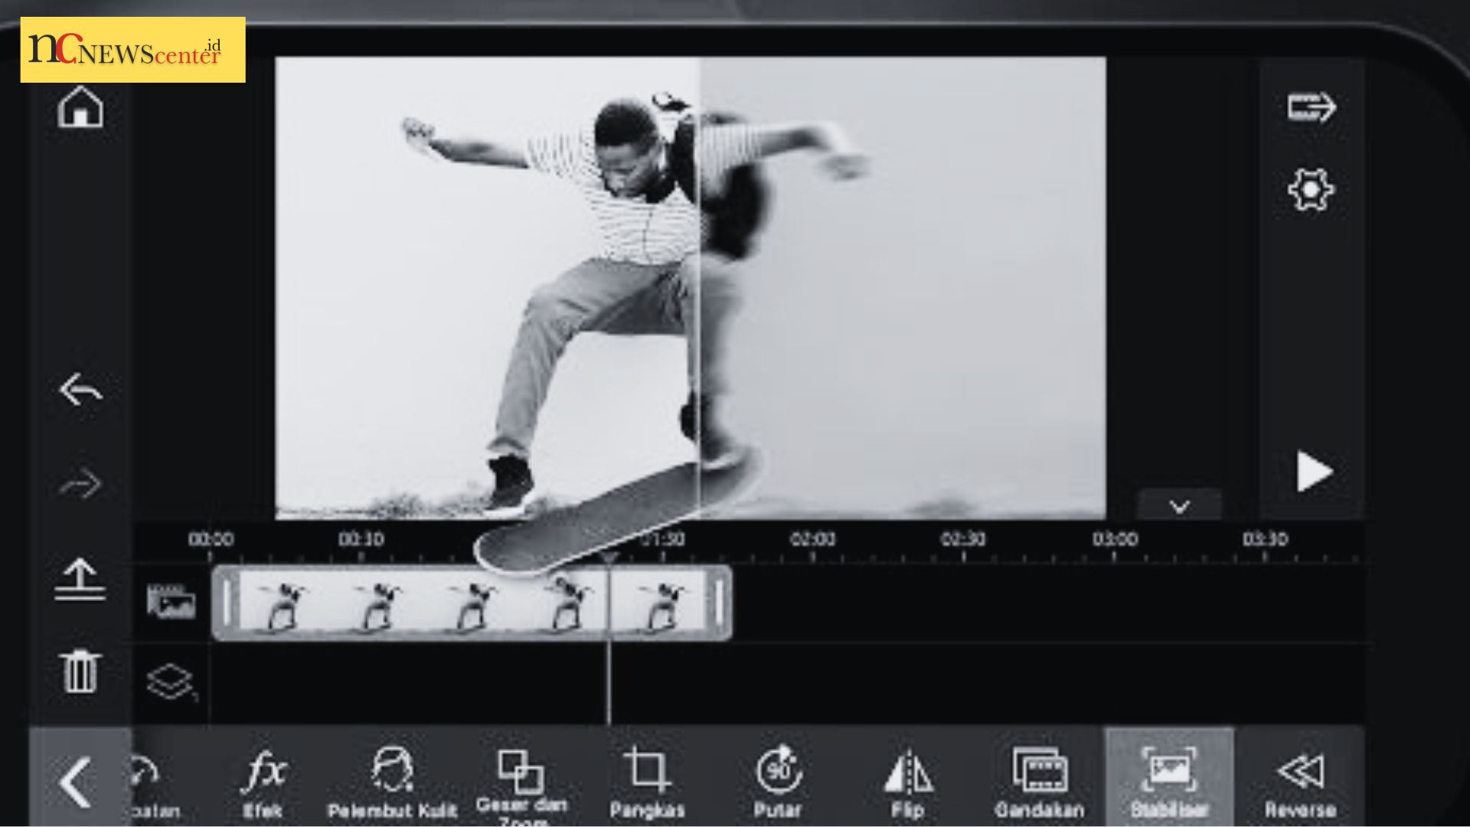Grab the clip's left trim handle
This screenshot has width=1470, height=827.
(x=226, y=603)
